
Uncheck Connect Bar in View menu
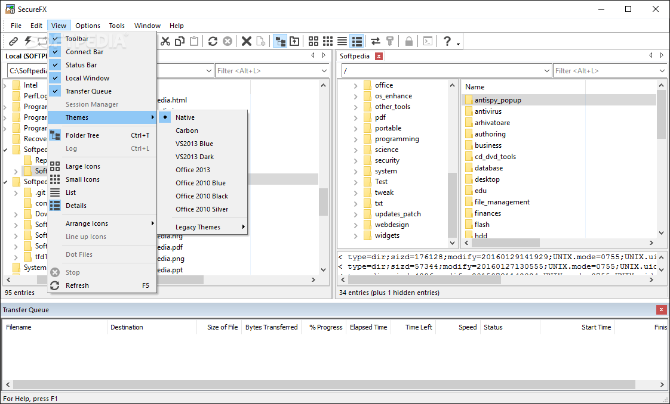(x=102, y=52)
